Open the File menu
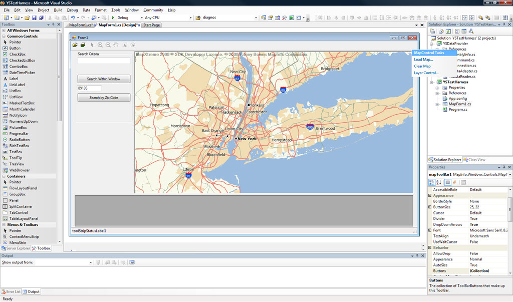Screen dimensions: 513x302 pyautogui.click(x=7, y=10)
